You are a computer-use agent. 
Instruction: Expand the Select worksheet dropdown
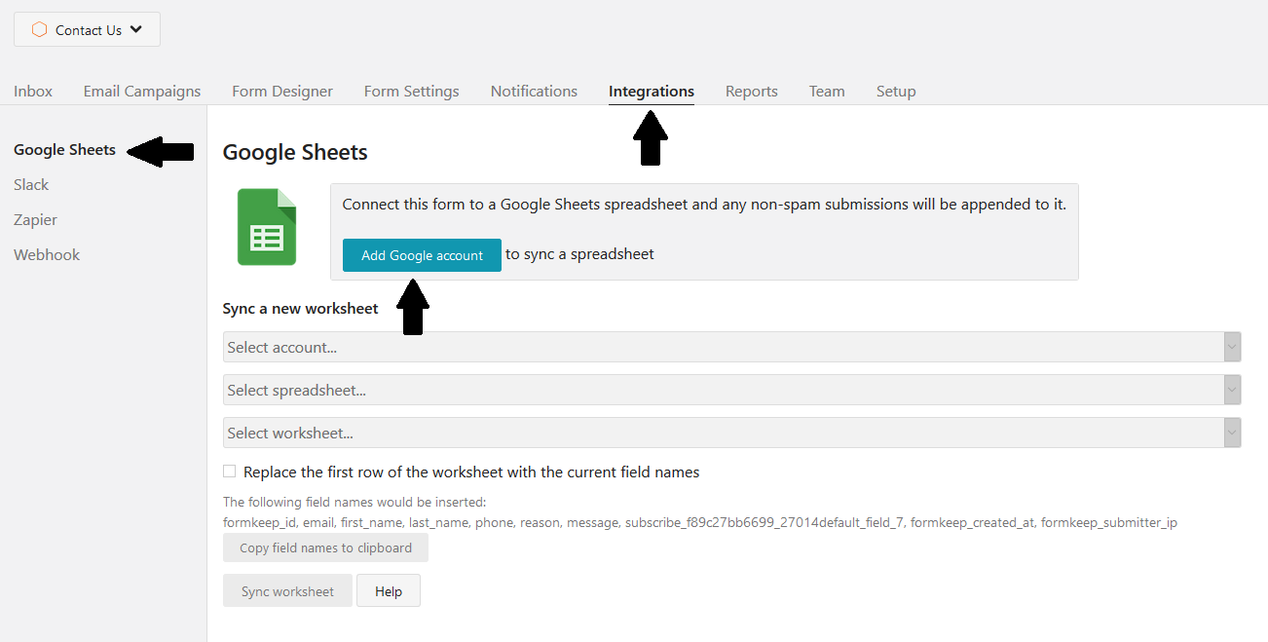click(x=731, y=433)
